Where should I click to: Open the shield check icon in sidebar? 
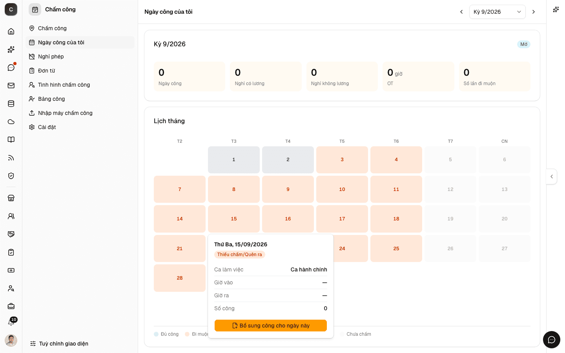pyautogui.click(x=11, y=176)
